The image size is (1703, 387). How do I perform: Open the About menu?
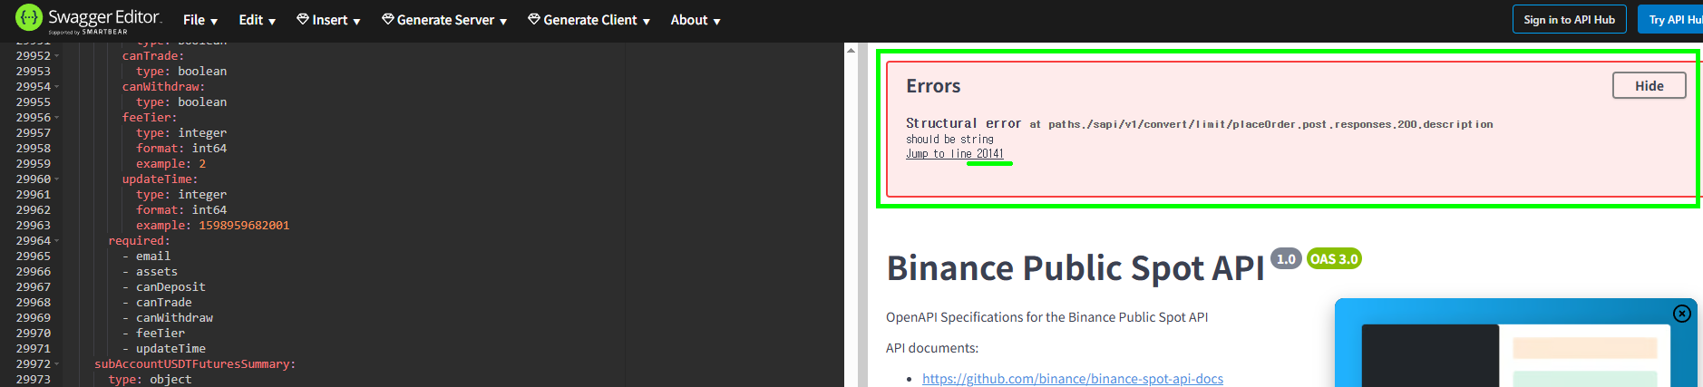(695, 20)
